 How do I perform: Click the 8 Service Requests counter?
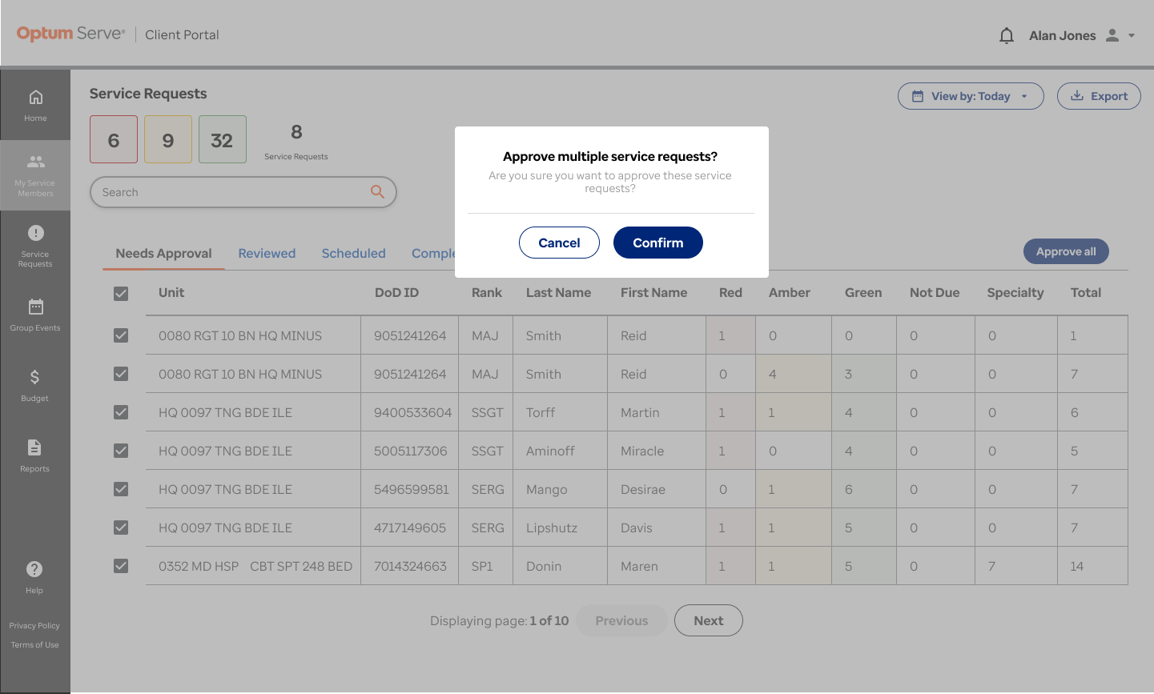click(x=296, y=142)
